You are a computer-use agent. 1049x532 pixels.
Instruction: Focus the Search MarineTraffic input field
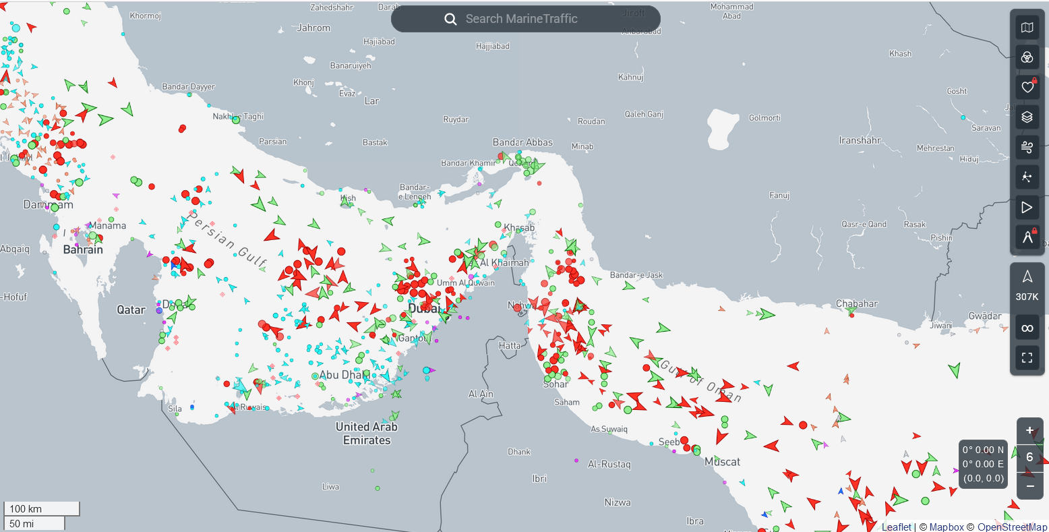pyautogui.click(x=526, y=19)
